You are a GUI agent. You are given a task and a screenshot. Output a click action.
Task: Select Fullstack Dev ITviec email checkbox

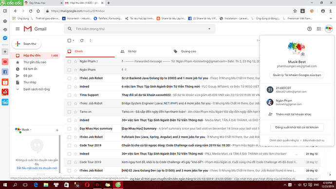click(x=69, y=137)
